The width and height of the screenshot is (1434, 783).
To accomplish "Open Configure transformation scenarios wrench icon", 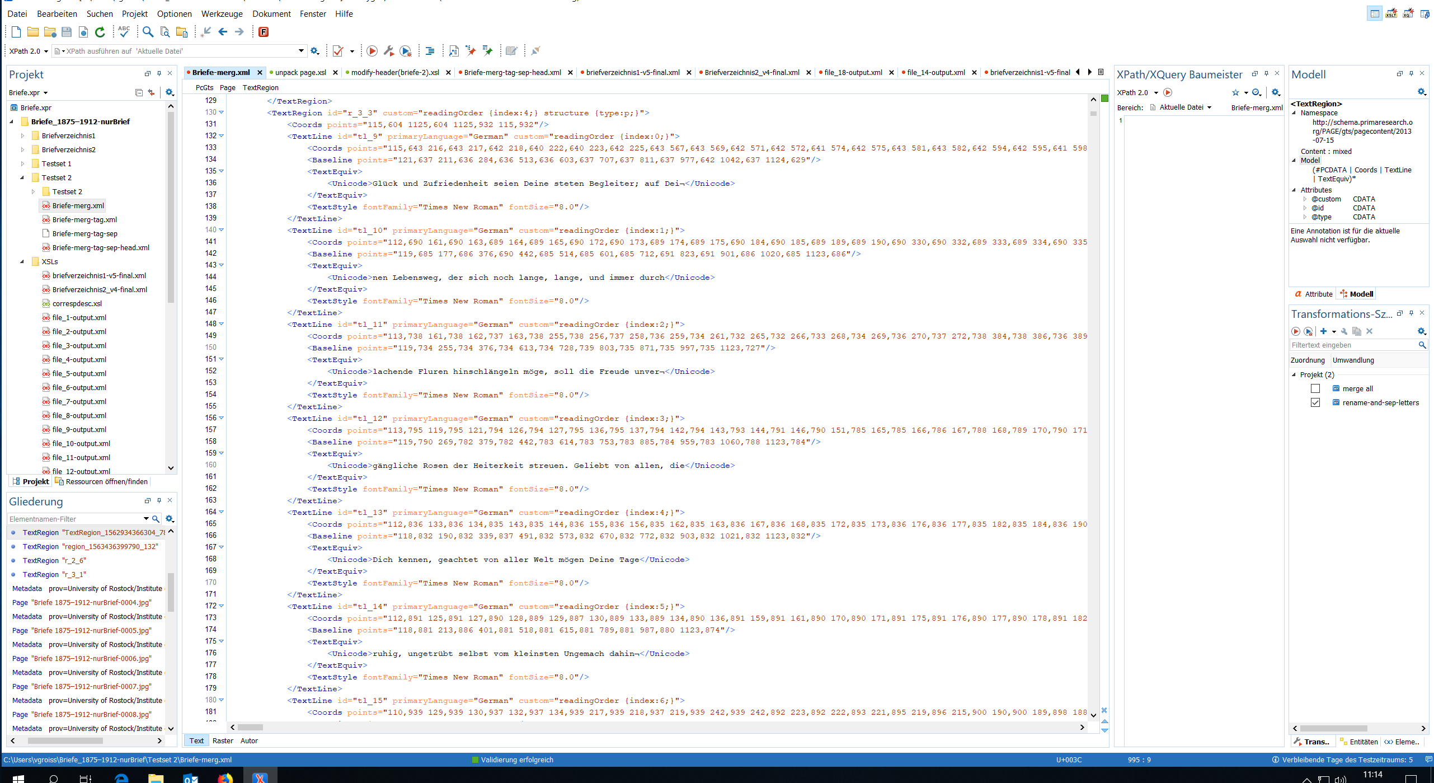I will (x=389, y=51).
